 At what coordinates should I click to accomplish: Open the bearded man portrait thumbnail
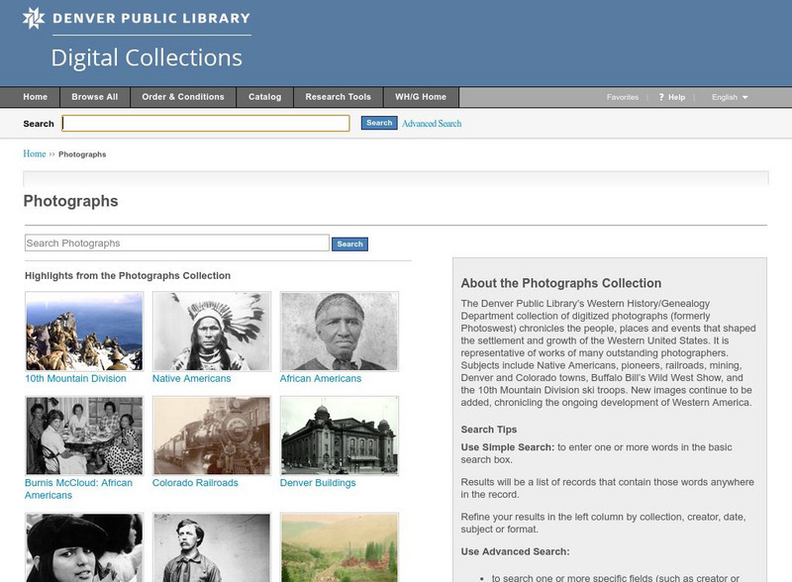point(212,547)
